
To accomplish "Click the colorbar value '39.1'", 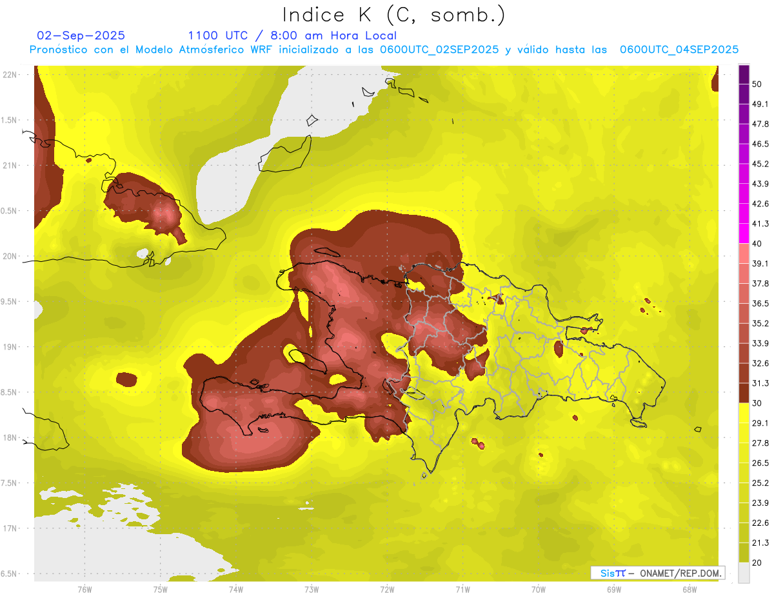I will click(x=760, y=263).
